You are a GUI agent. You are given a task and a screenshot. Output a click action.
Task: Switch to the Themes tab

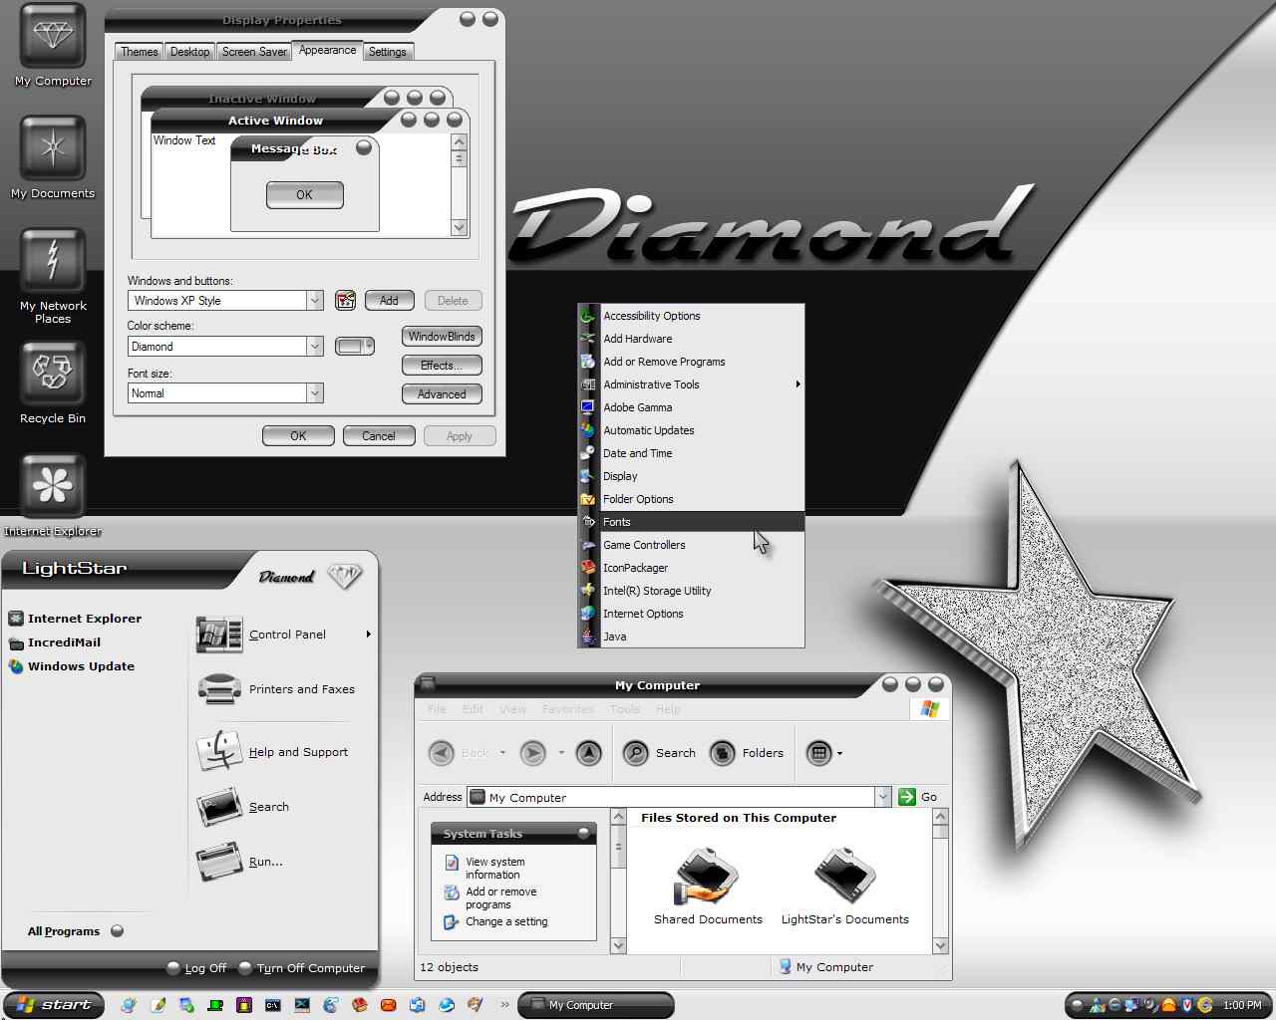point(140,52)
